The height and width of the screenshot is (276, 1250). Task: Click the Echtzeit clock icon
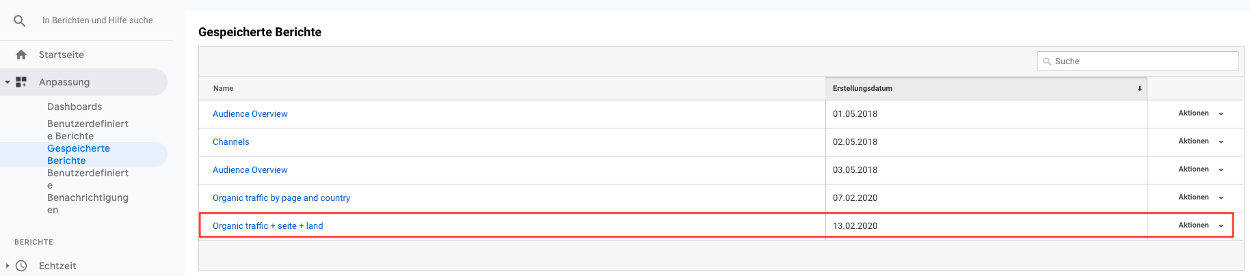point(21,266)
